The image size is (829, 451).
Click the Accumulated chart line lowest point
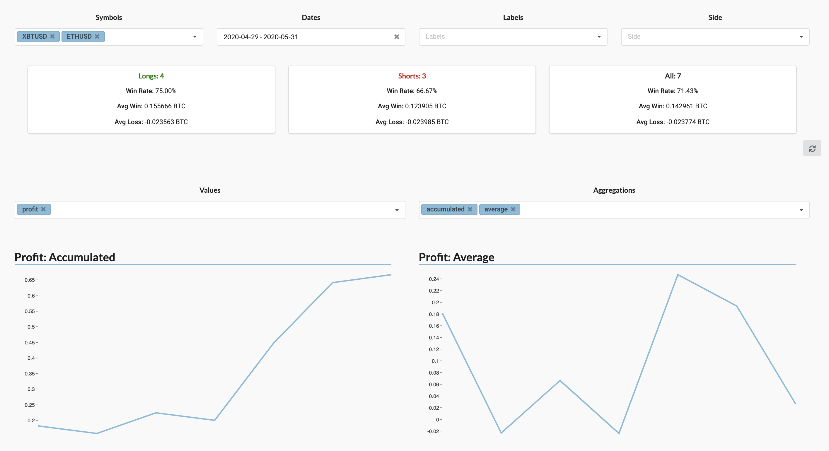tap(97, 433)
